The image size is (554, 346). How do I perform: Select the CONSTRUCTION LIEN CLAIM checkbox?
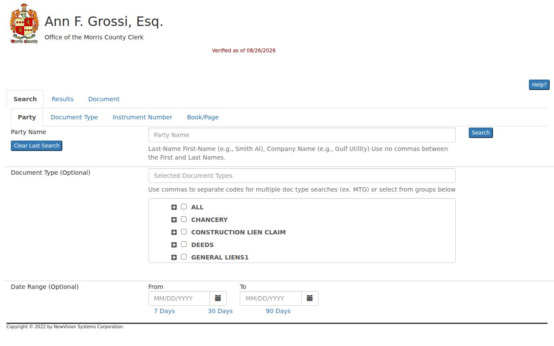tap(184, 232)
